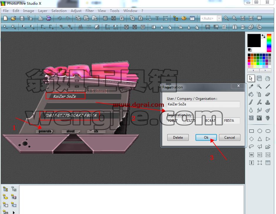Swap foreground and background colors
276x214 pixels.
263,36
